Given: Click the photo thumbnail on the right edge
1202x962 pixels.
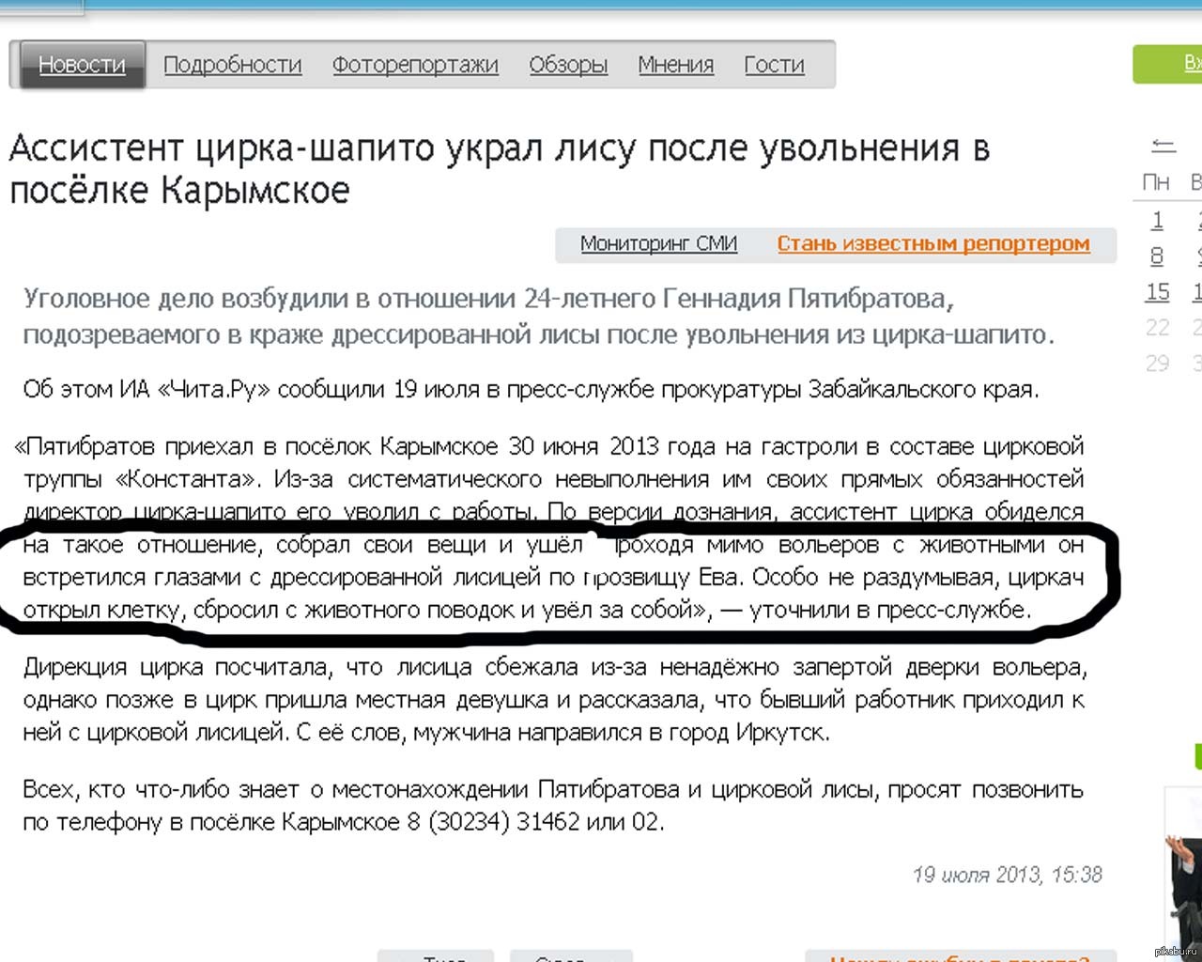Looking at the screenshot, I should 1183,874.
